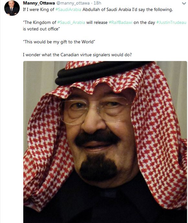The height and width of the screenshot is (223, 188).
Task: Select the text "If I were King of"
Action: coord(39,9)
